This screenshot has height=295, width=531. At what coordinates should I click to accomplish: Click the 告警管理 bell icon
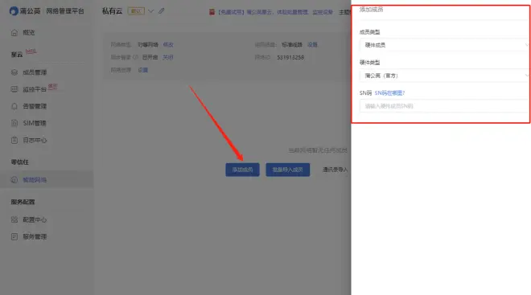click(14, 106)
